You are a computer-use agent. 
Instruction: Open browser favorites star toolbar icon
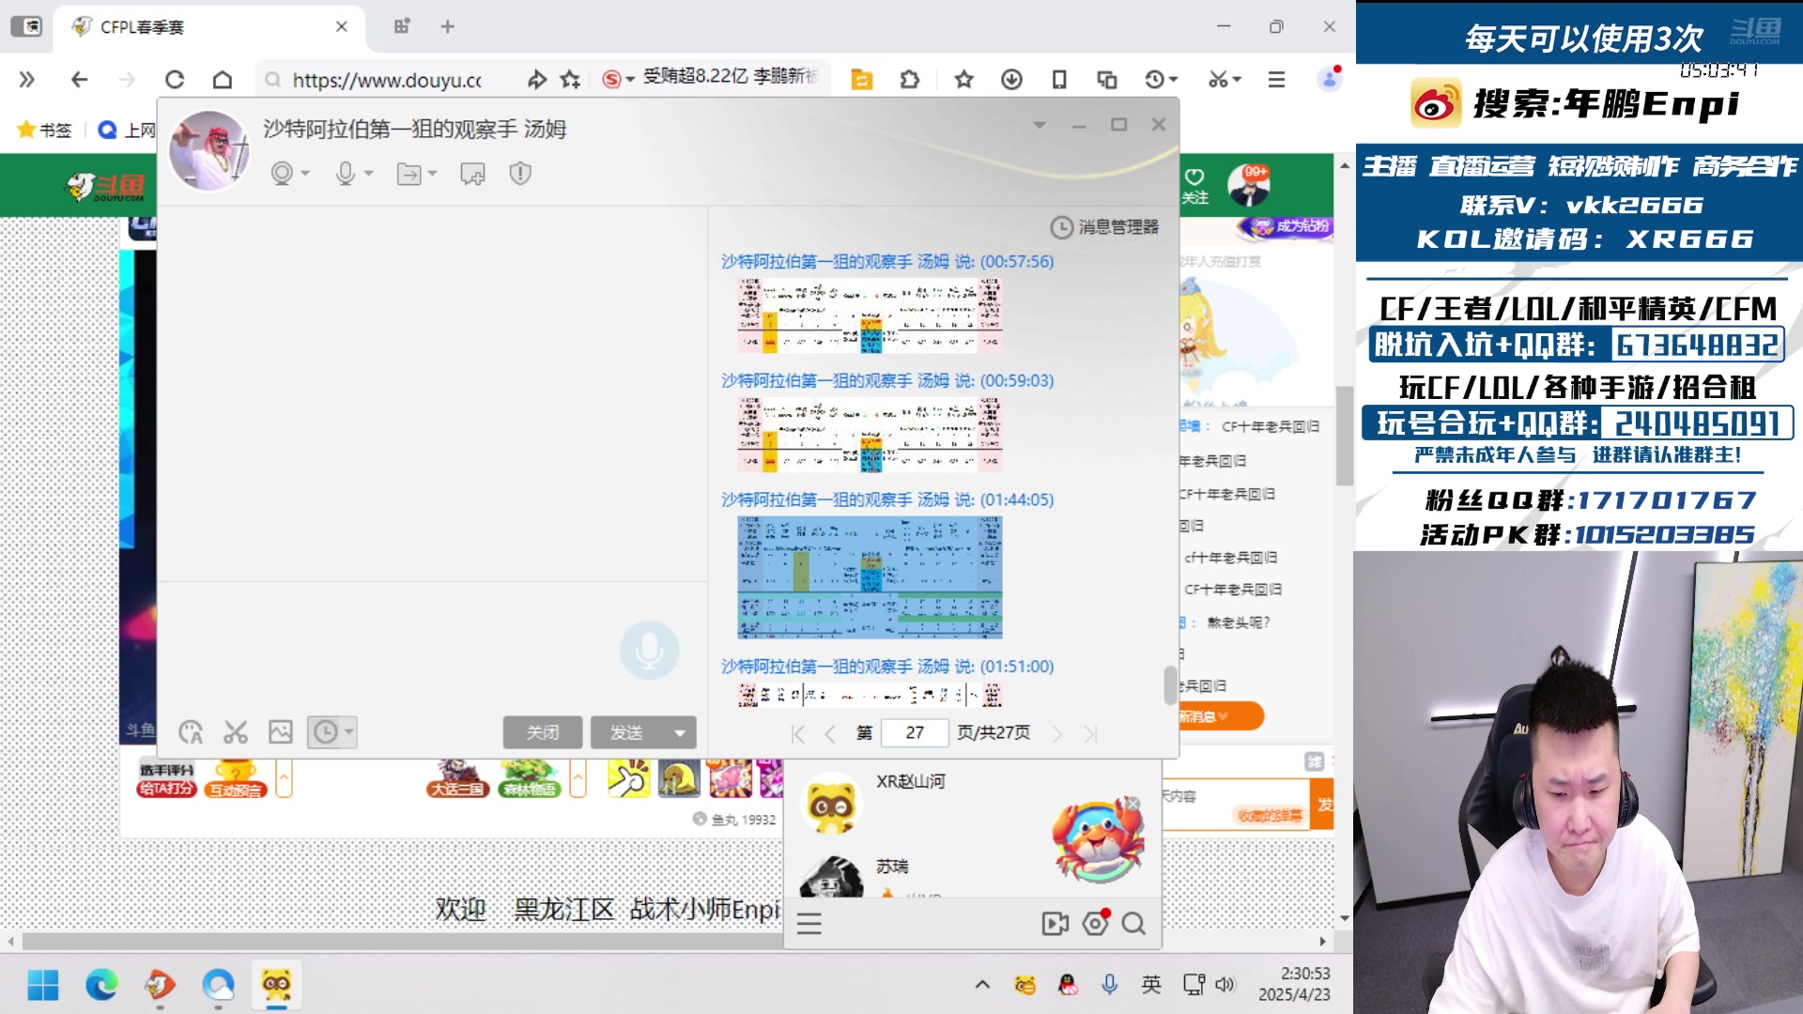click(x=963, y=80)
